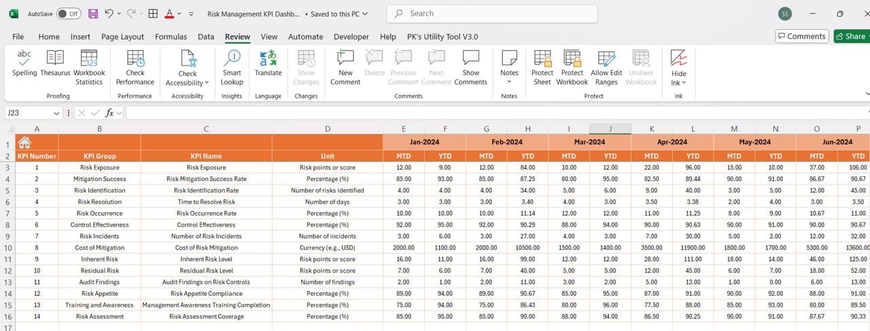Click the Currency (e.g., USD) cell
Image resolution: width=870 pixels, height=331 pixels.
click(327, 248)
